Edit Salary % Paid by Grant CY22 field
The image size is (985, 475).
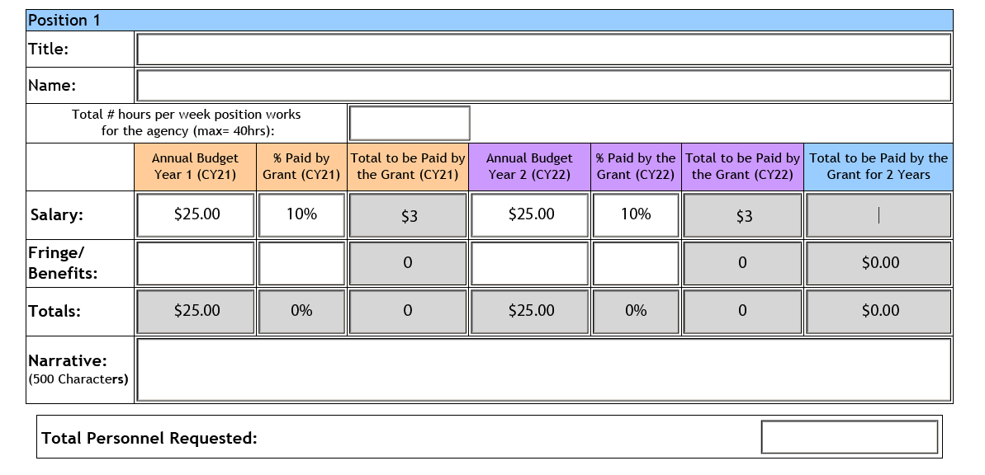coord(636,214)
